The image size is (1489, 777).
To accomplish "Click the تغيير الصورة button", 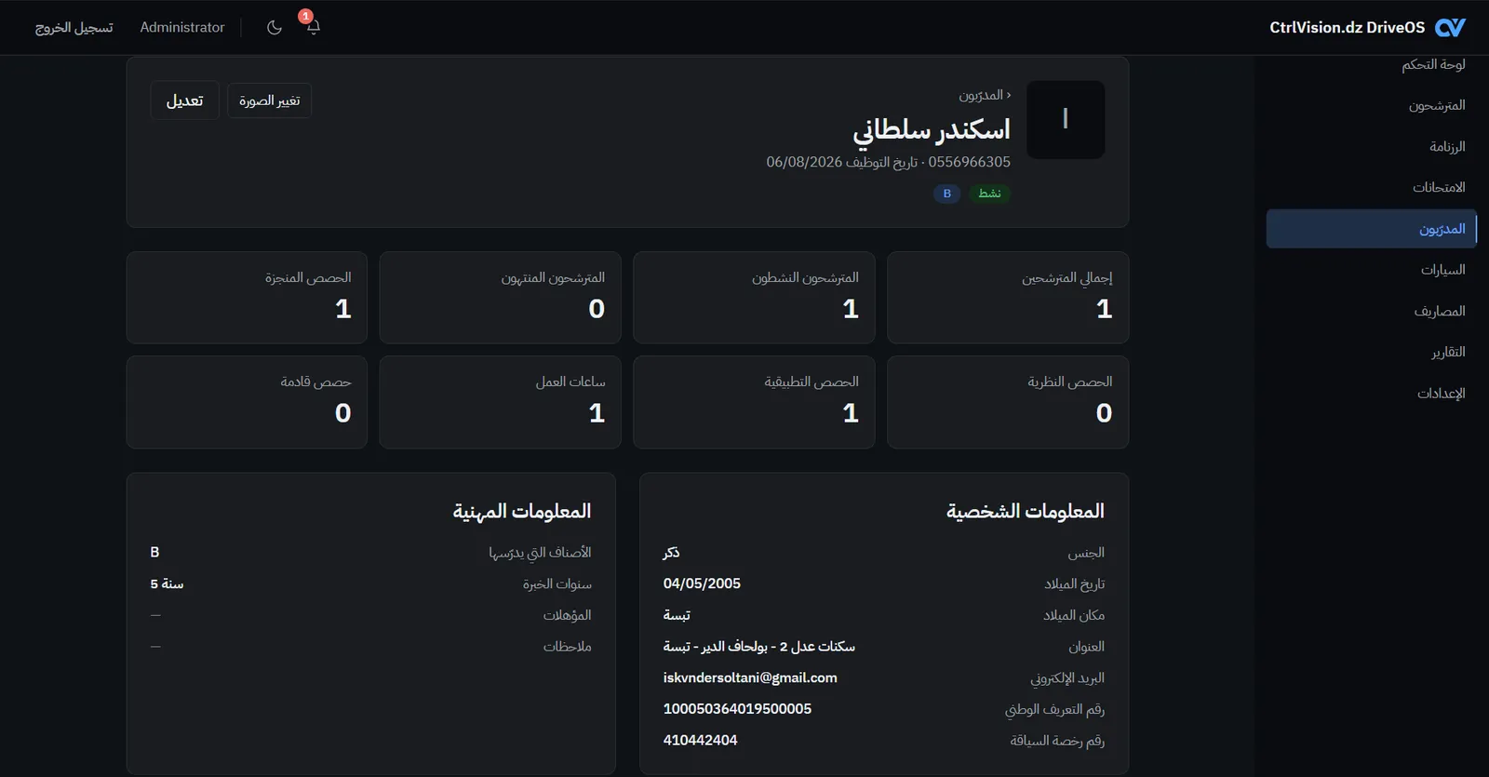I will pyautogui.click(x=269, y=100).
